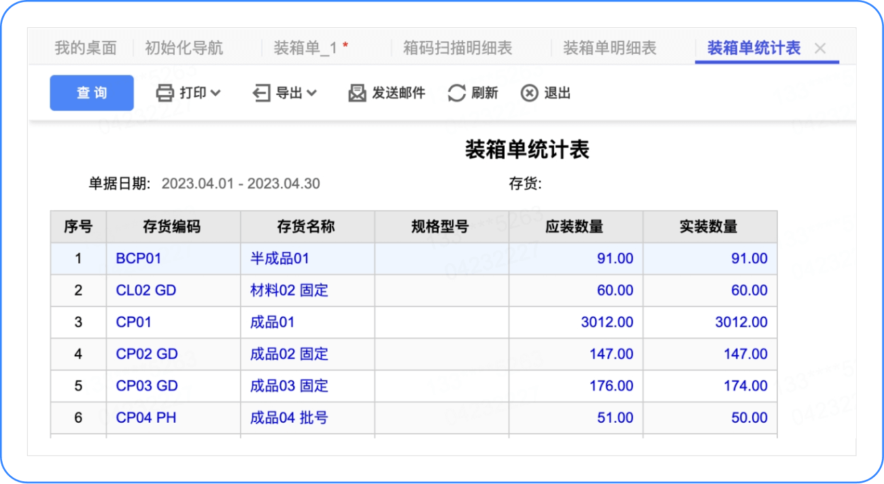Screen dimensions: 884x484
Task: Open the CP04 PH item link
Action: click(x=146, y=417)
